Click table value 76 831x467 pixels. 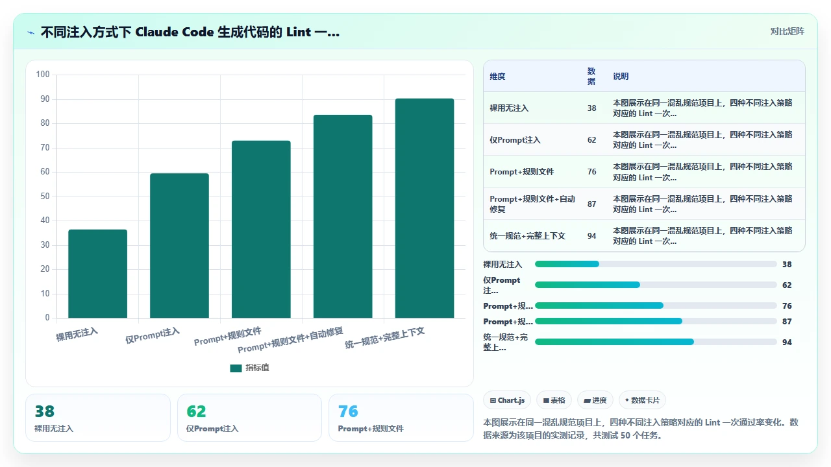pos(591,172)
